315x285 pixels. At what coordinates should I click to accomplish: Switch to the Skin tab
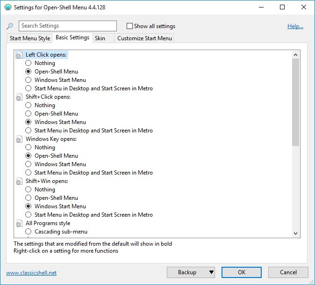point(103,38)
